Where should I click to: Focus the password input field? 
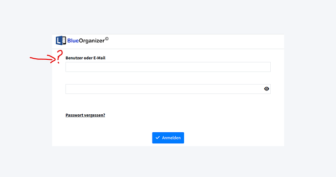[x=168, y=89]
